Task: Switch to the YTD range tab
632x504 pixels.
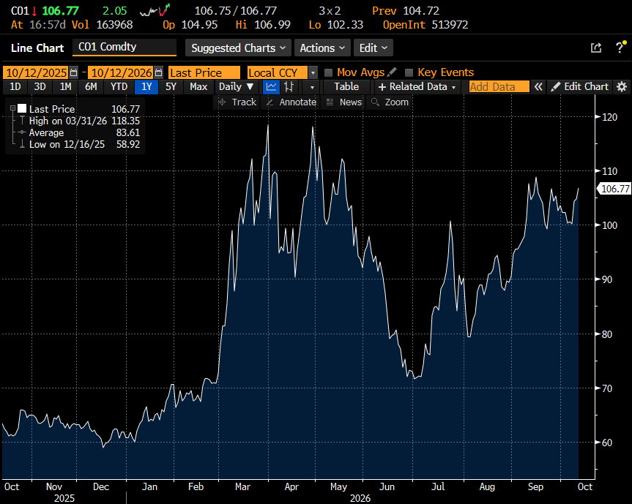Action: pos(119,86)
